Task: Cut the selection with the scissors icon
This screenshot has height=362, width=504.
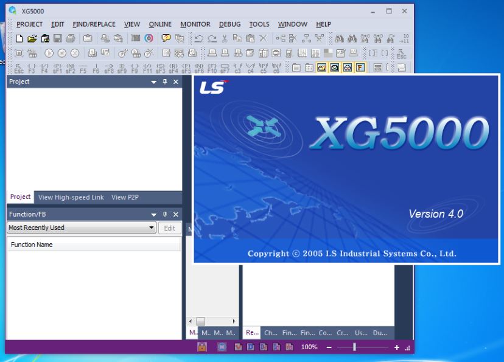Action: (x=225, y=38)
